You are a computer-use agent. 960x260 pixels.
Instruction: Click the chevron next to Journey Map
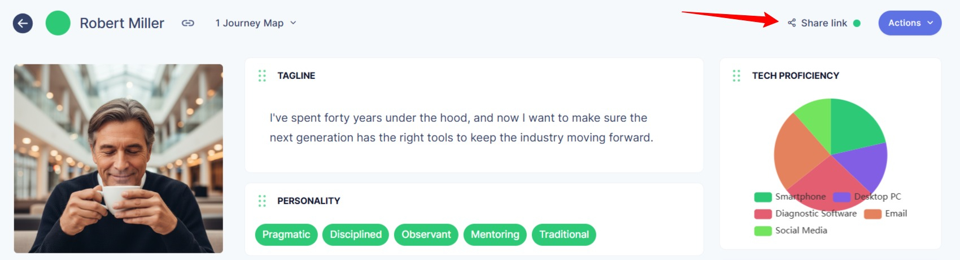click(294, 23)
